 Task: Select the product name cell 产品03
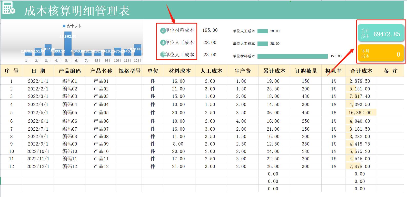click(101, 96)
